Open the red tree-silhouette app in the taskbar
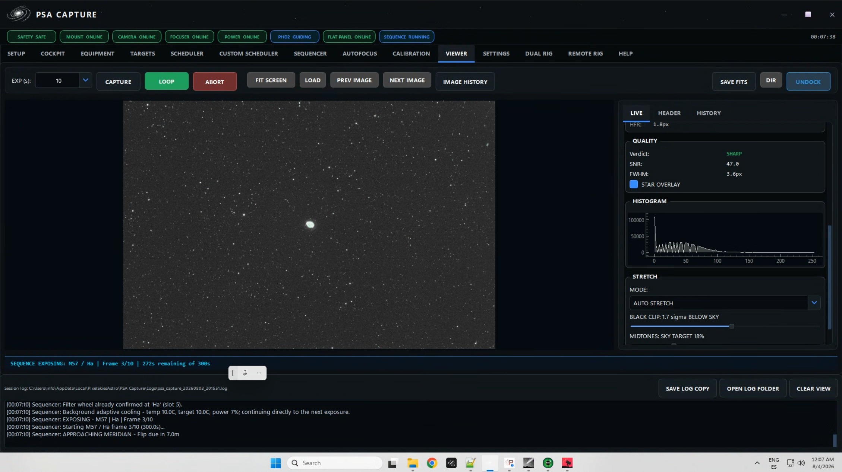Image resolution: width=842 pixels, height=472 pixels. point(567,463)
